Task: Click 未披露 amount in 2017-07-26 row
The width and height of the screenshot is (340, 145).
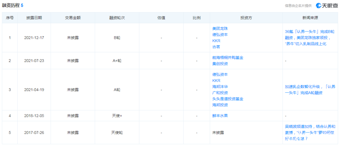Action: (x=73, y=132)
